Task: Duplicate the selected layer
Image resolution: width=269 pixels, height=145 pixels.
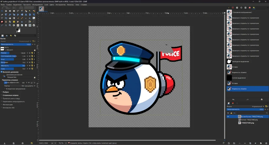Action: [250, 143]
